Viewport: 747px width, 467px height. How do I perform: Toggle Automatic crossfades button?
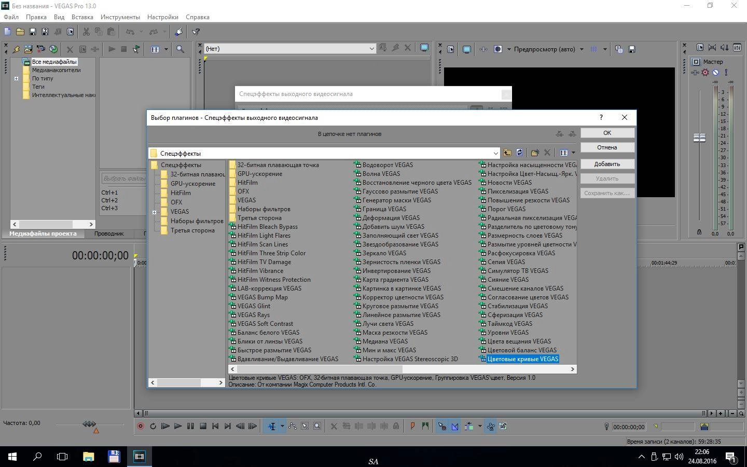point(454,426)
